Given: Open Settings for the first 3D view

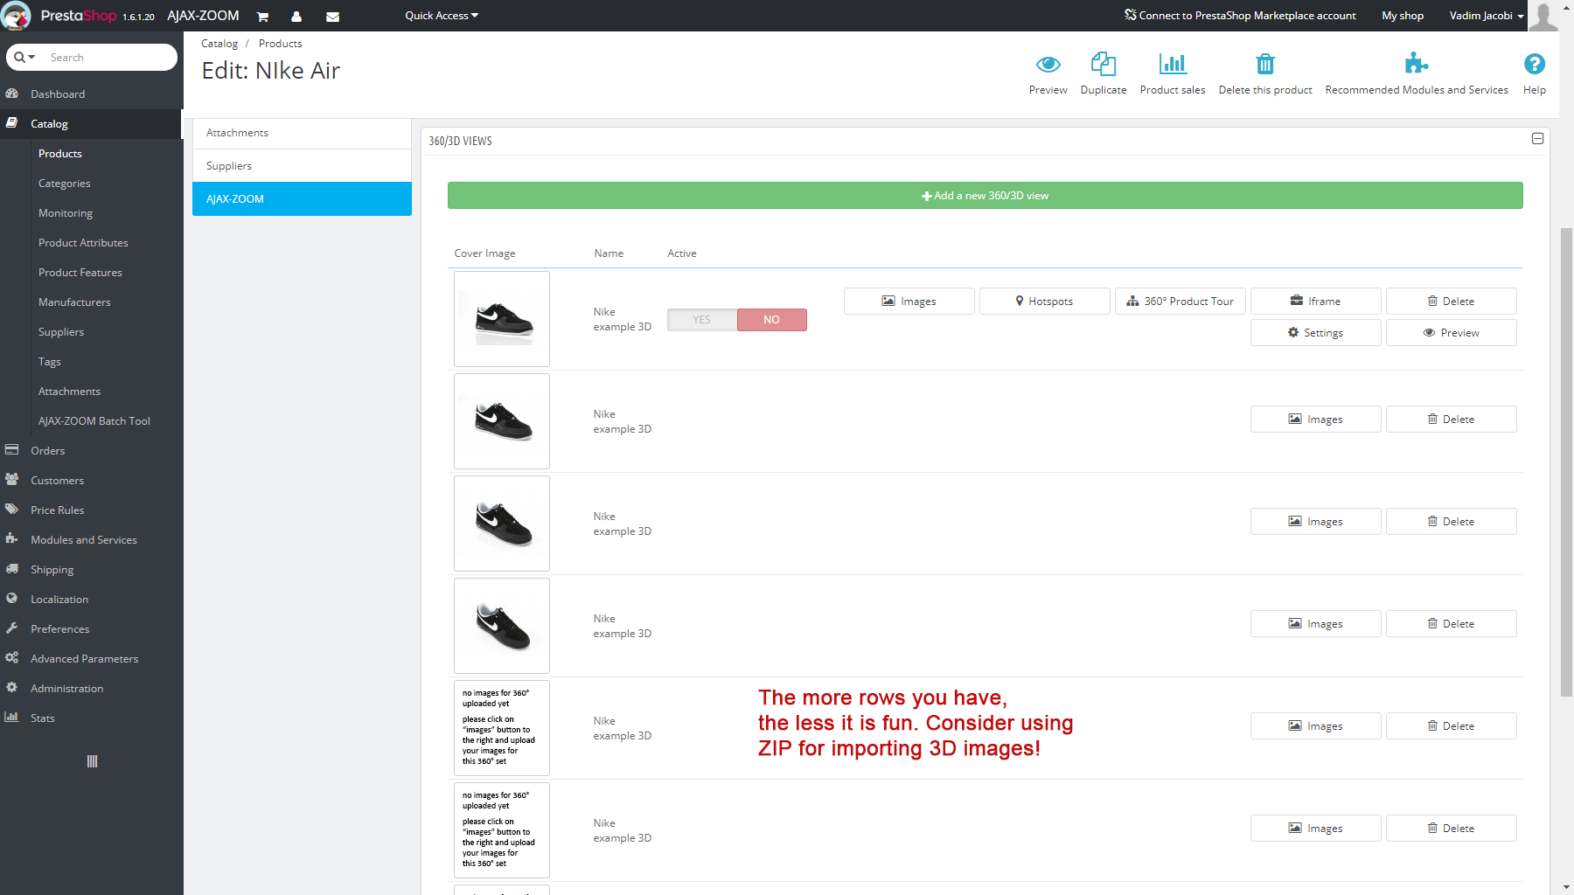Looking at the screenshot, I should tap(1316, 333).
